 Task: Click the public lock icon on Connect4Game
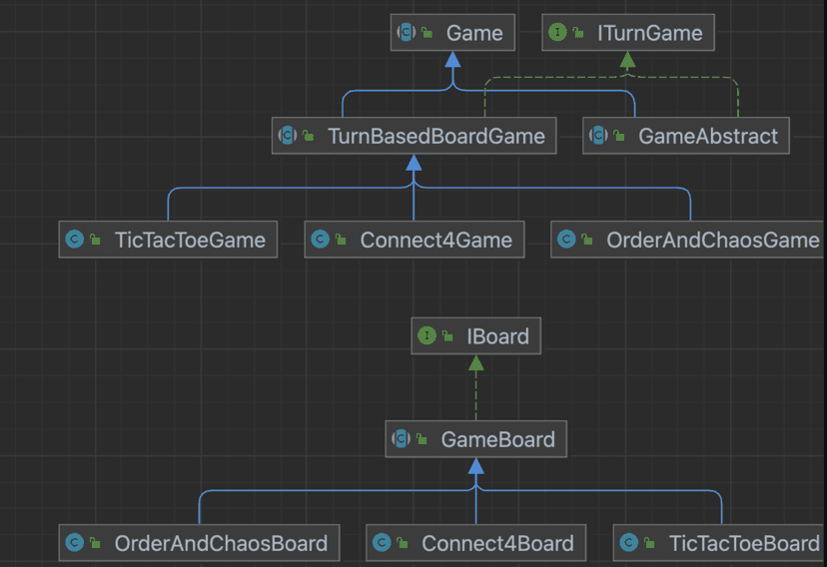point(341,240)
